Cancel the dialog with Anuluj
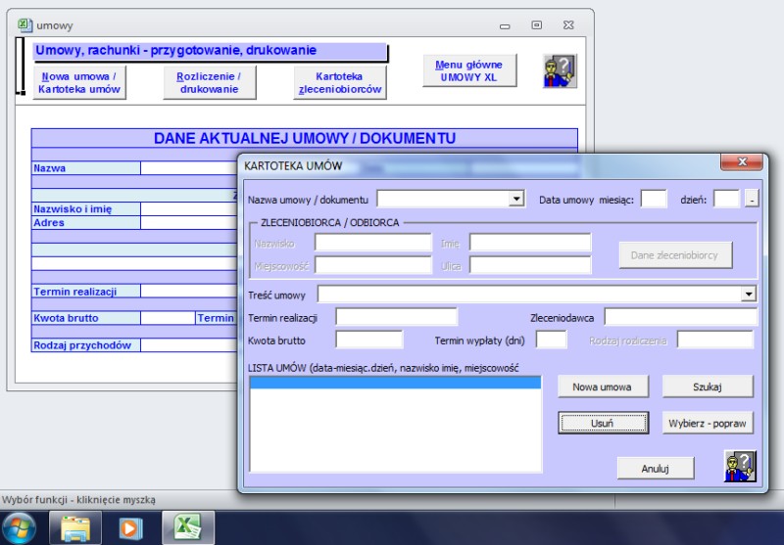784x545 pixels. coord(655,469)
